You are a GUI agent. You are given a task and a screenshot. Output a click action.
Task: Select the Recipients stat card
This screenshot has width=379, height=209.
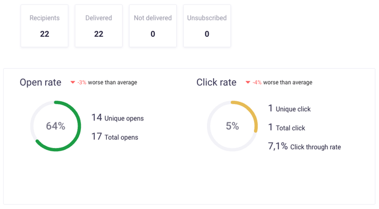click(x=45, y=26)
